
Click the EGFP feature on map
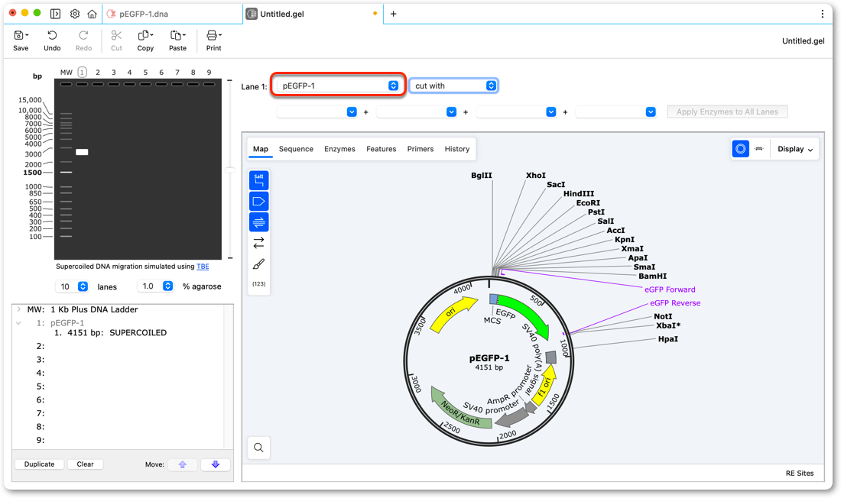[523, 314]
